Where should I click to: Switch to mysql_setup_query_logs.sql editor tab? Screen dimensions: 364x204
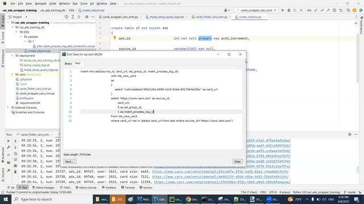166,17
